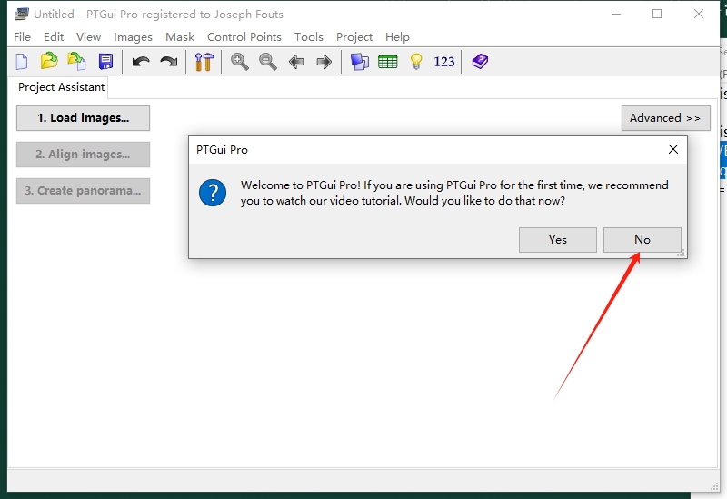The height and width of the screenshot is (499, 727).
Task: Open Options with the tools icon
Action: (204, 62)
